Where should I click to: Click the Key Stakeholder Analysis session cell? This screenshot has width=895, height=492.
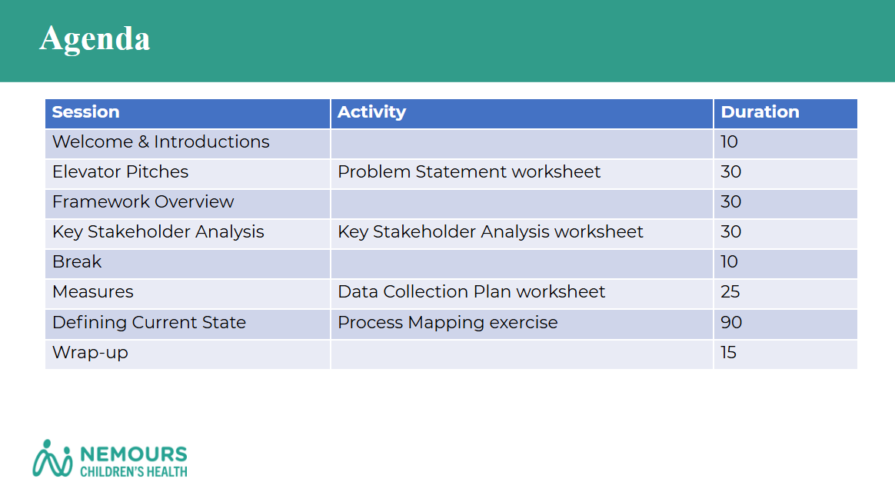[158, 232]
